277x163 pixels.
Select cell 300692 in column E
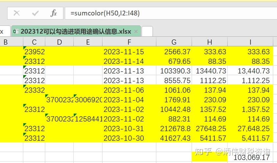pyautogui.click(x=88, y=99)
